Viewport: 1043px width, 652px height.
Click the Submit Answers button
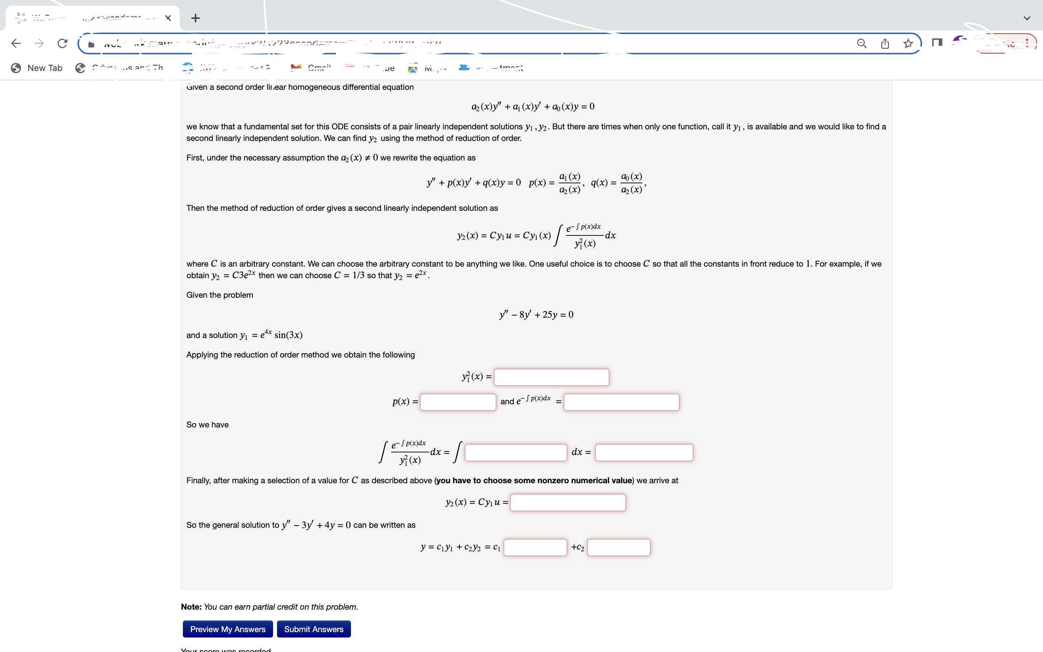(314, 629)
